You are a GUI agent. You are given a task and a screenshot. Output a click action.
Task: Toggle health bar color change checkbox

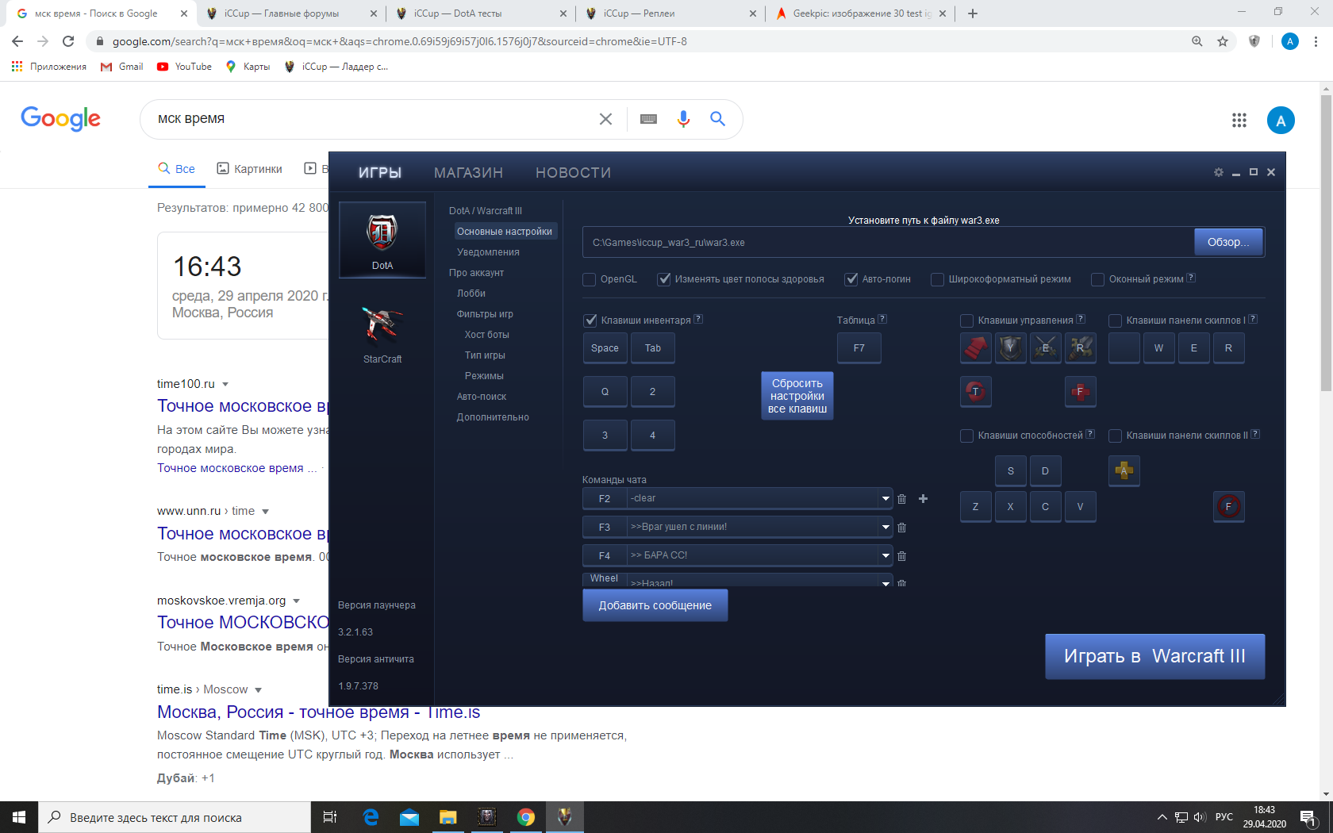[664, 279]
